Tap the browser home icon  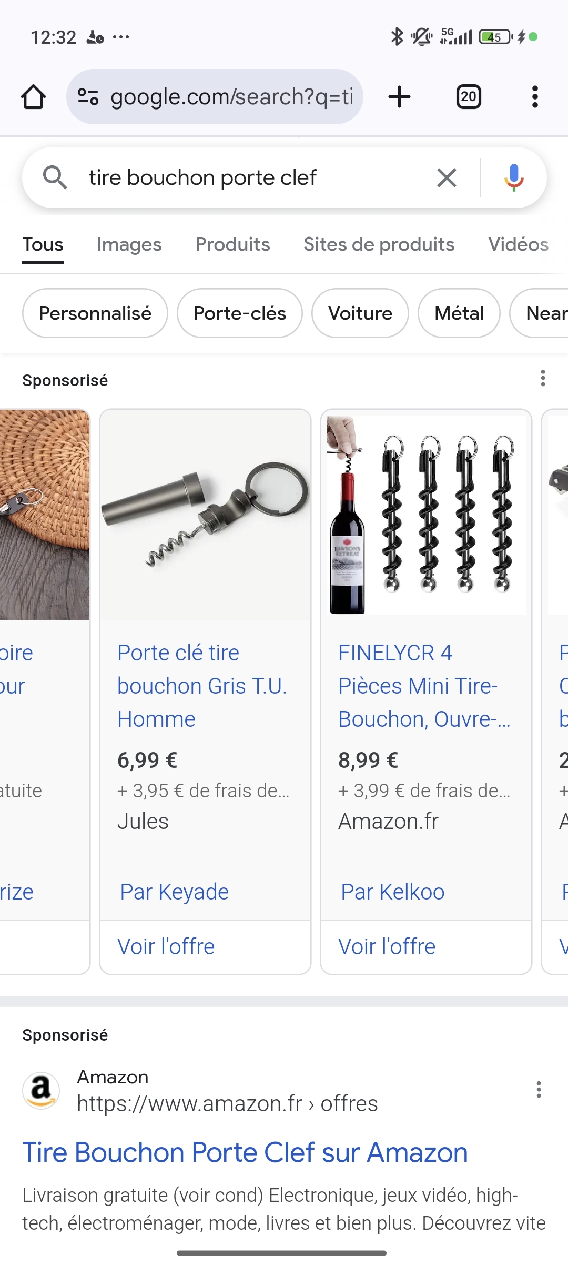(33, 97)
